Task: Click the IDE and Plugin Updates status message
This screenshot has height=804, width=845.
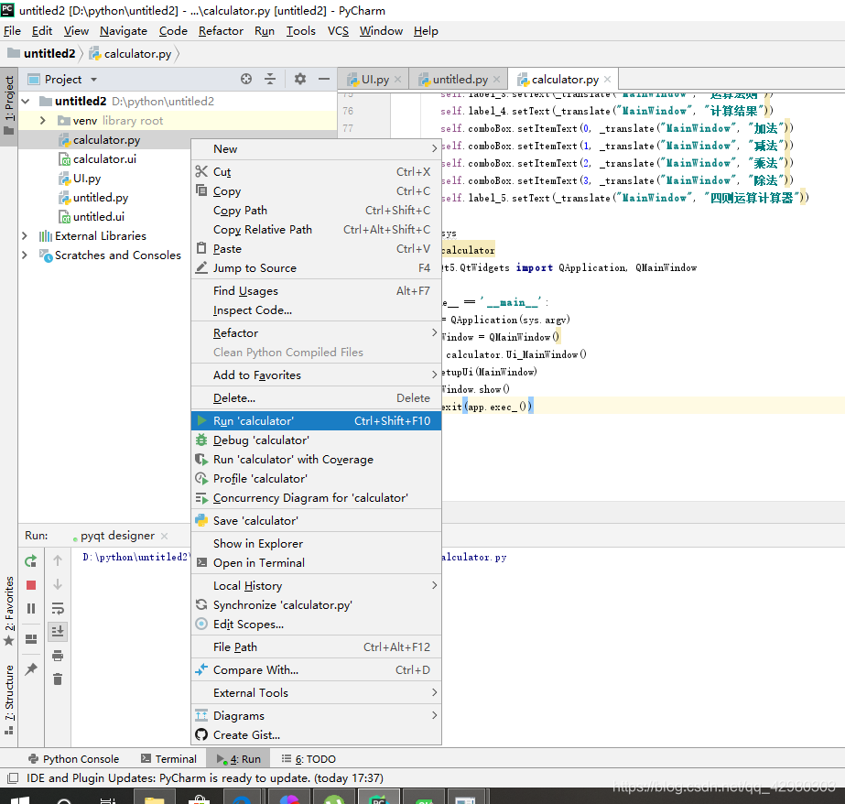Action: pos(205,778)
